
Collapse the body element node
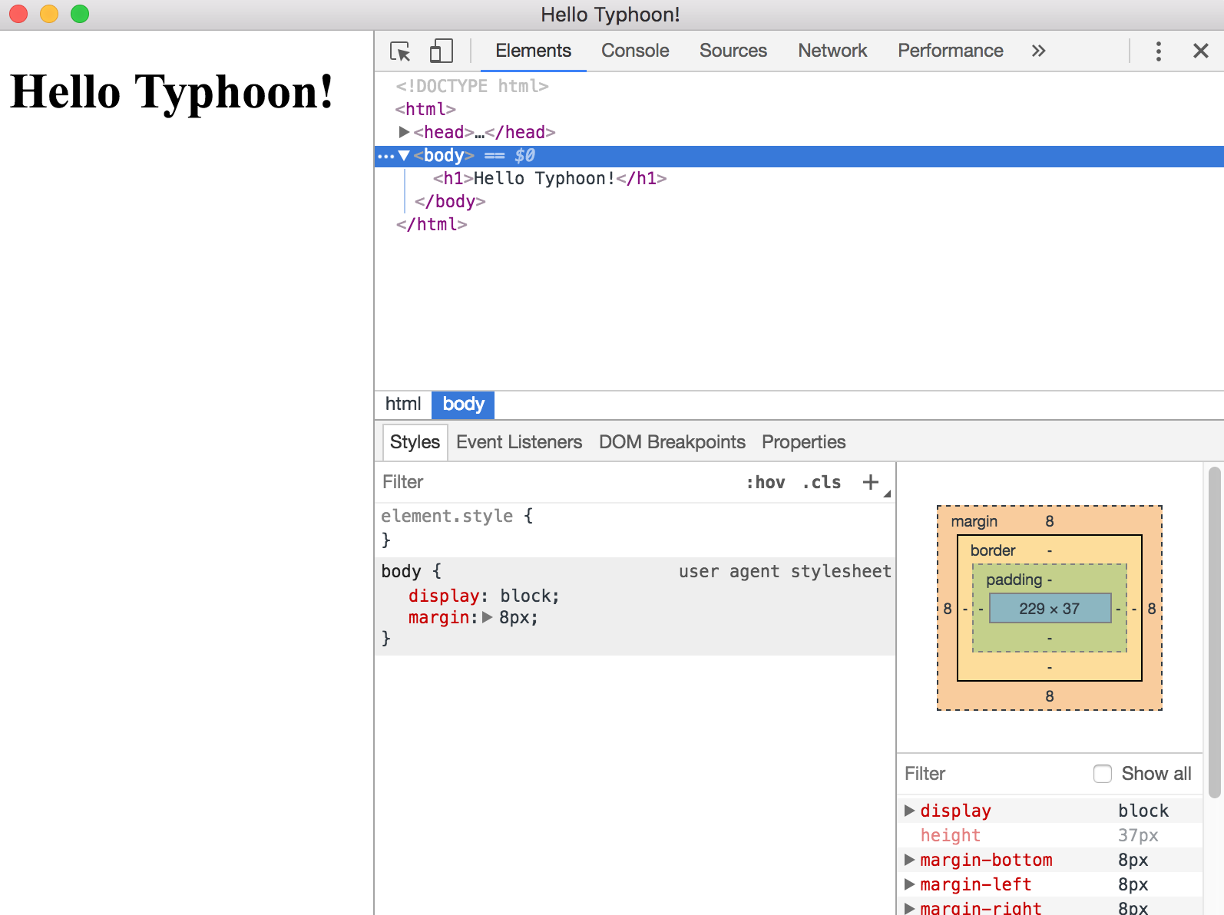tap(404, 156)
